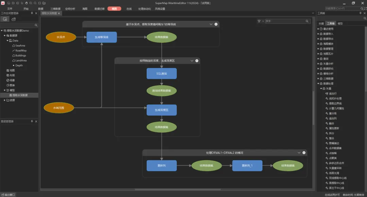
Task: Open the 空间分析 ribbon tab
Action: [70, 8]
